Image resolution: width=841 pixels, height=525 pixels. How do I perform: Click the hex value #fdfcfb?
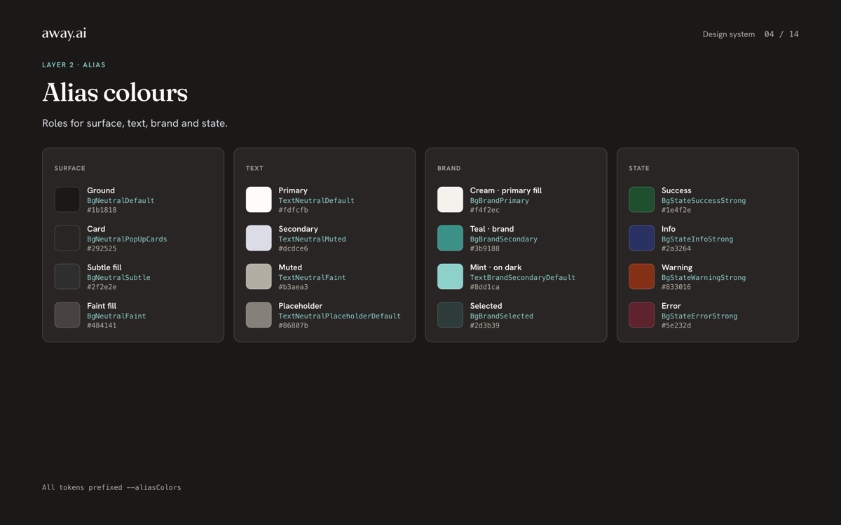coord(293,210)
